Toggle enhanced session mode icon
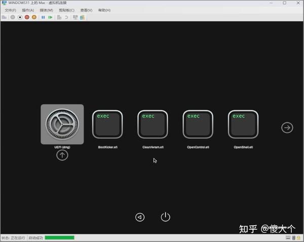304x242 pixels. tap(75, 17)
